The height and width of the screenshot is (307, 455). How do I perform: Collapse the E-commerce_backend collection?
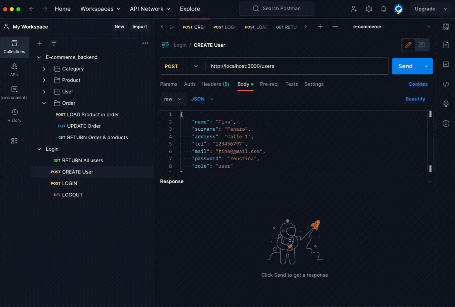coord(39,57)
